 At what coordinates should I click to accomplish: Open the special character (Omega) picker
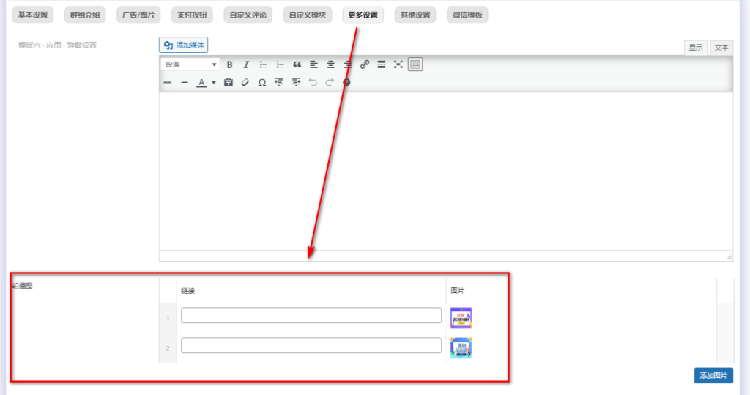click(x=262, y=83)
